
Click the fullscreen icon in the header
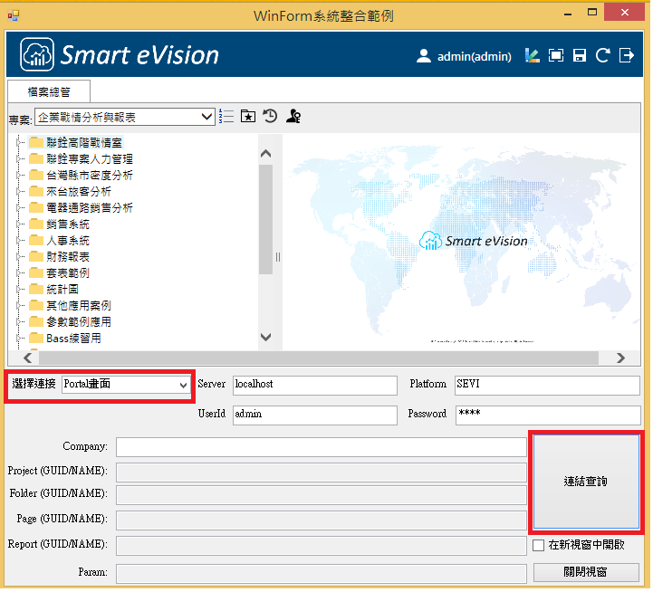[557, 55]
